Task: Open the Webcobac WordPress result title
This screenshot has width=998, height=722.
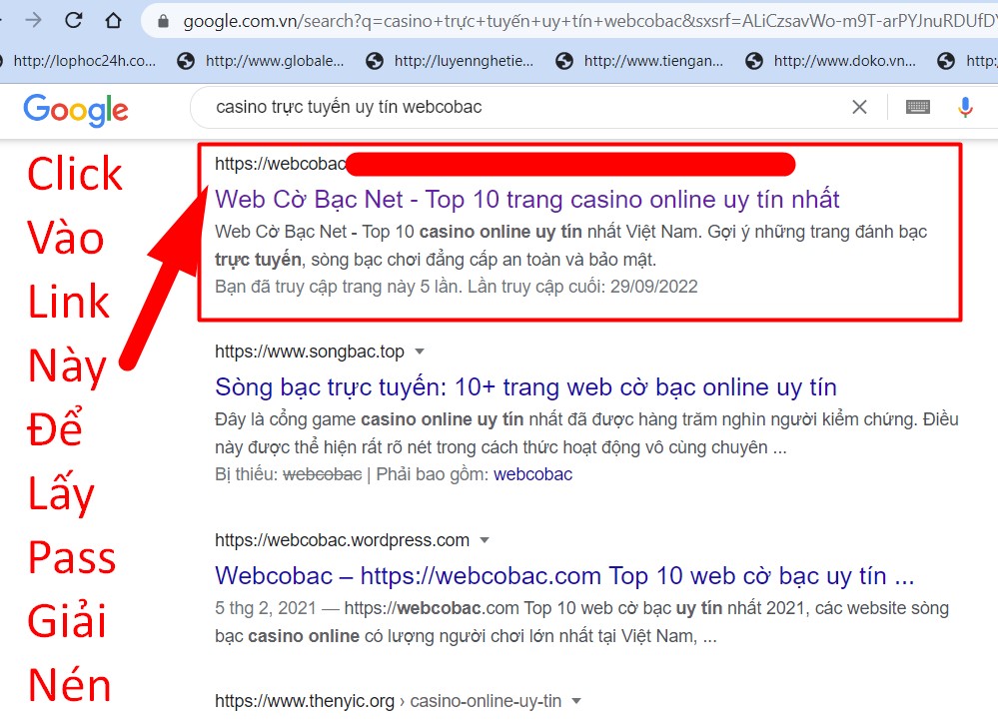Action: tap(564, 575)
